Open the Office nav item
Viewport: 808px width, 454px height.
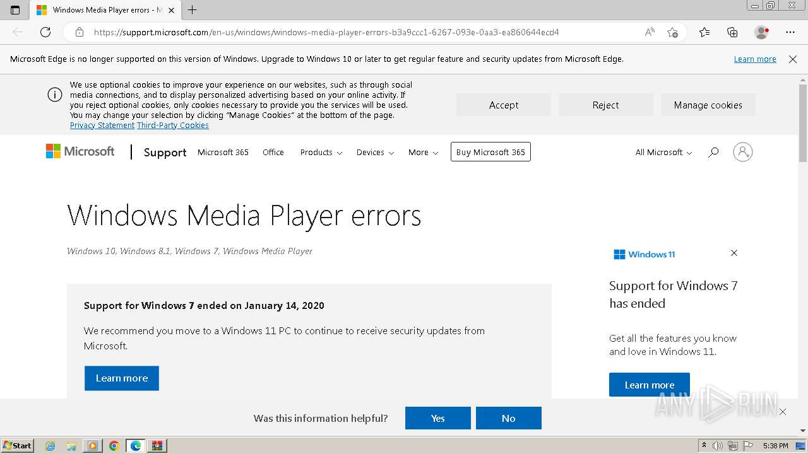pos(273,153)
